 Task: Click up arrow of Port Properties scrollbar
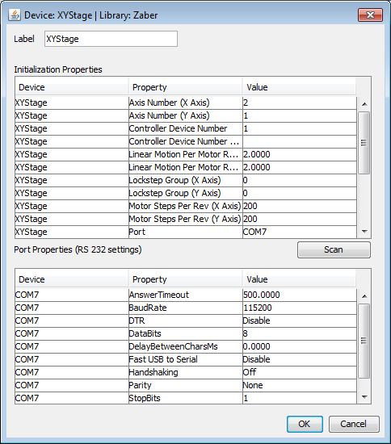click(x=364, y=296)
